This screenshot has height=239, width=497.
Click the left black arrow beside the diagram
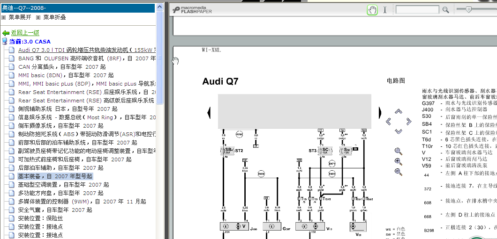point(209,113)
